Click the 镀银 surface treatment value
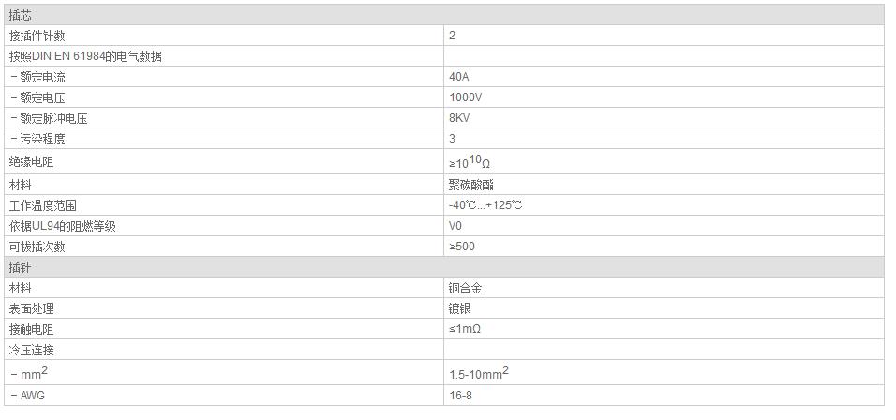The image size is (896, 420). click(460, 308)
